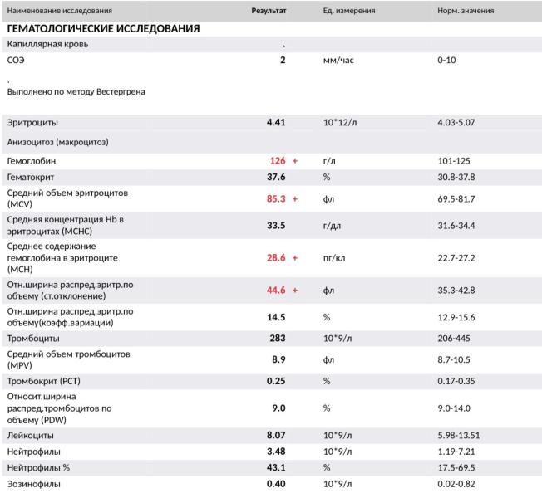Click the 'Анизоцитоз (макроцитоз)' text
Image resolution: width=542 pixels, height=498 pixels.
pyautogui.click(x=57, y=142)
